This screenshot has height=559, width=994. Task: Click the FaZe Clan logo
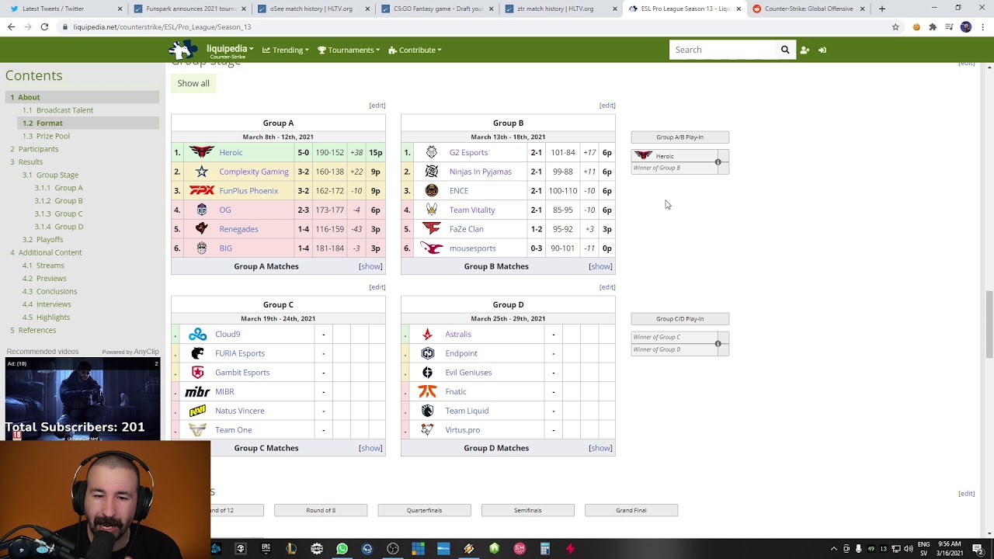[432, 229]
